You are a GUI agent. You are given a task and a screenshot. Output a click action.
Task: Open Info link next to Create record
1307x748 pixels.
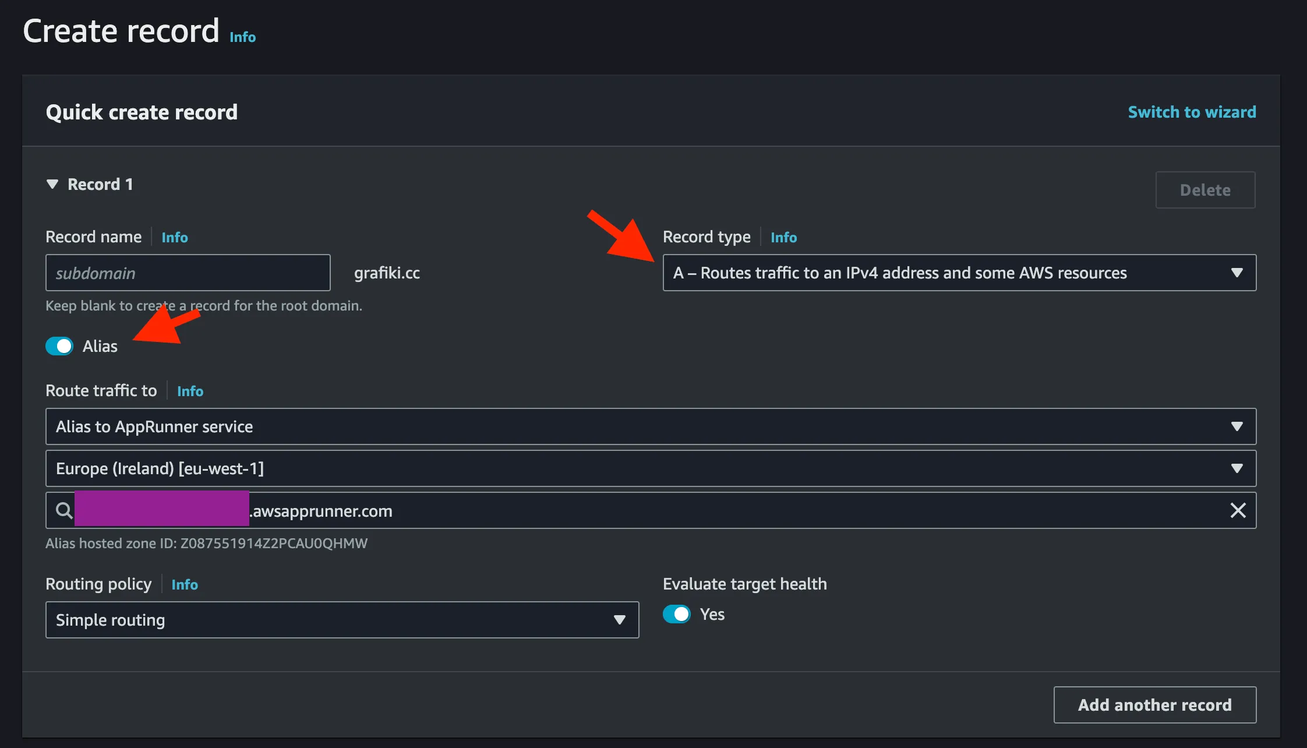243,37
